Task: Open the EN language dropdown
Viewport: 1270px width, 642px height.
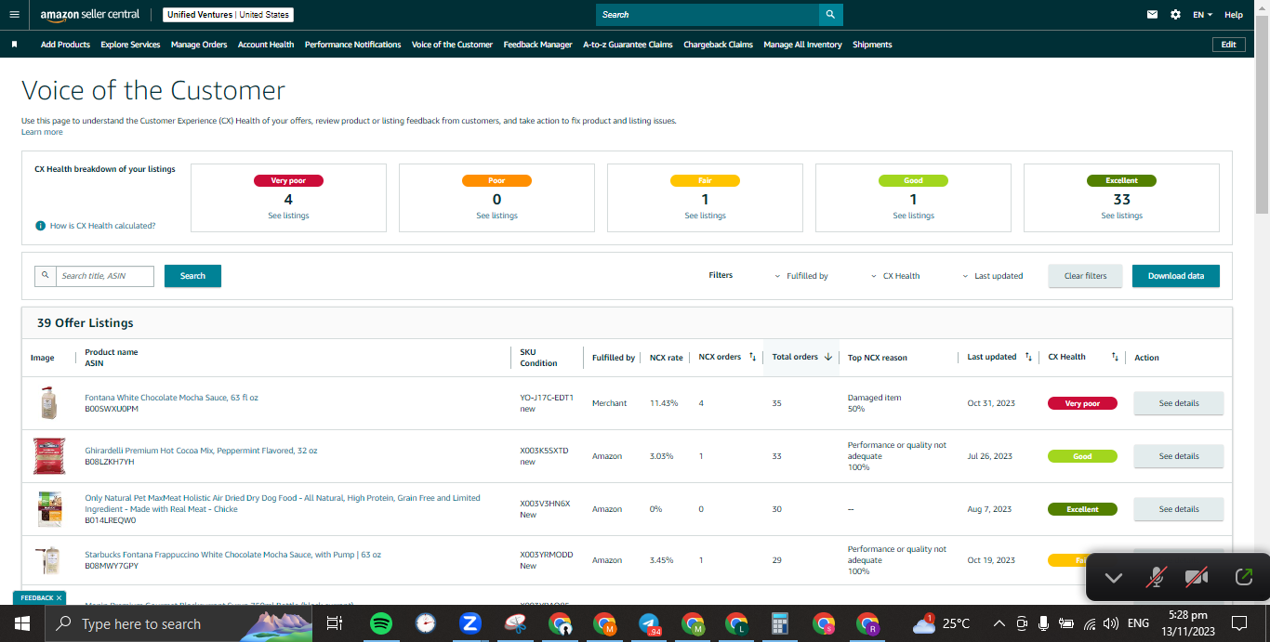Action: coord(1203,15)
